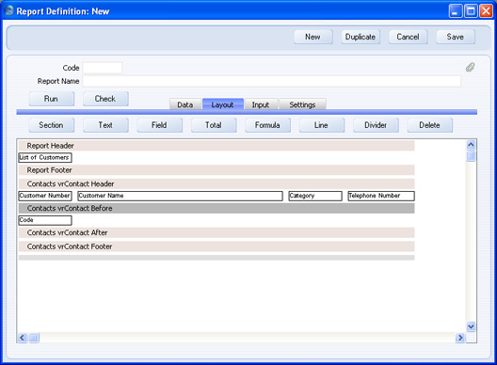497x365 pixels.
Task: Click the Text button
Action: [105, 125]
